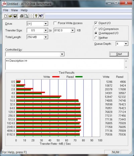
Task: Click the ATTO application icon in title bar
Action: 4,4
